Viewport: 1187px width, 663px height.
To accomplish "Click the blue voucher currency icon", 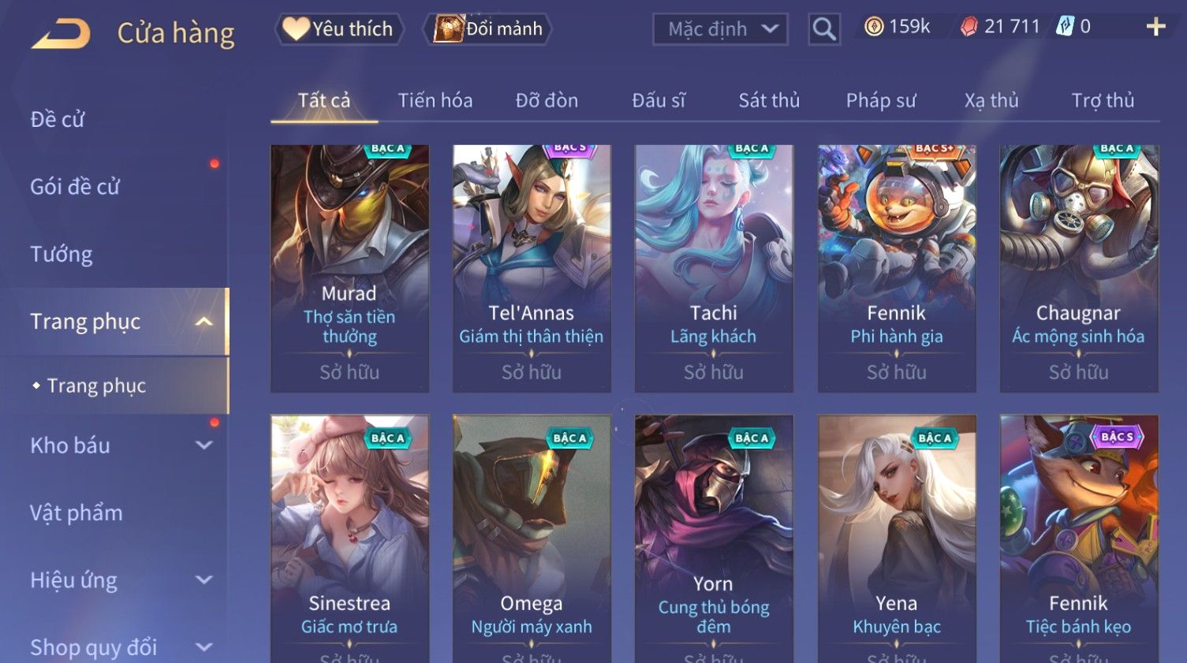I will tap(1066, 27).
